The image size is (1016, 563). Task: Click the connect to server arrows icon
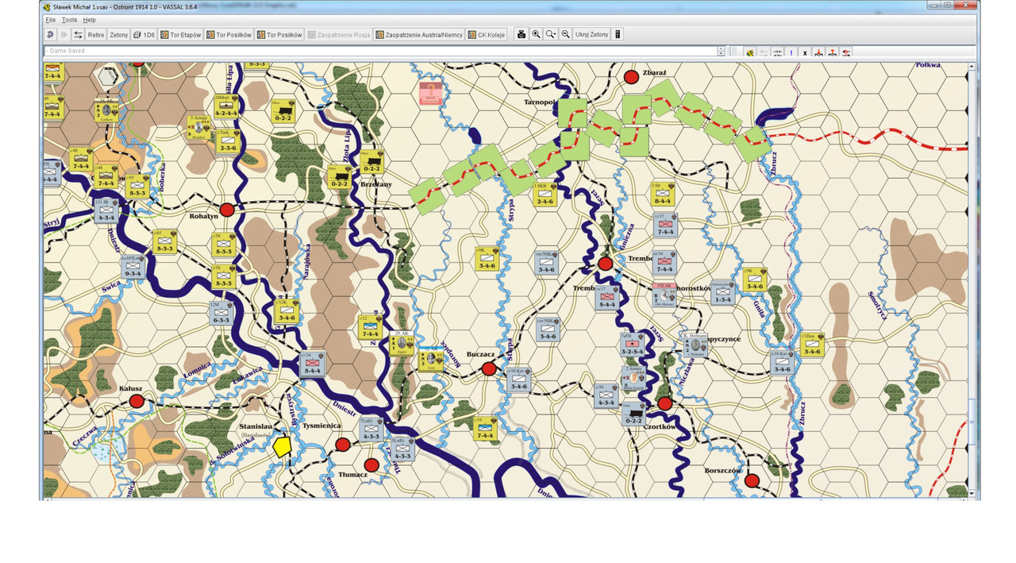click(x=78, y=35)
